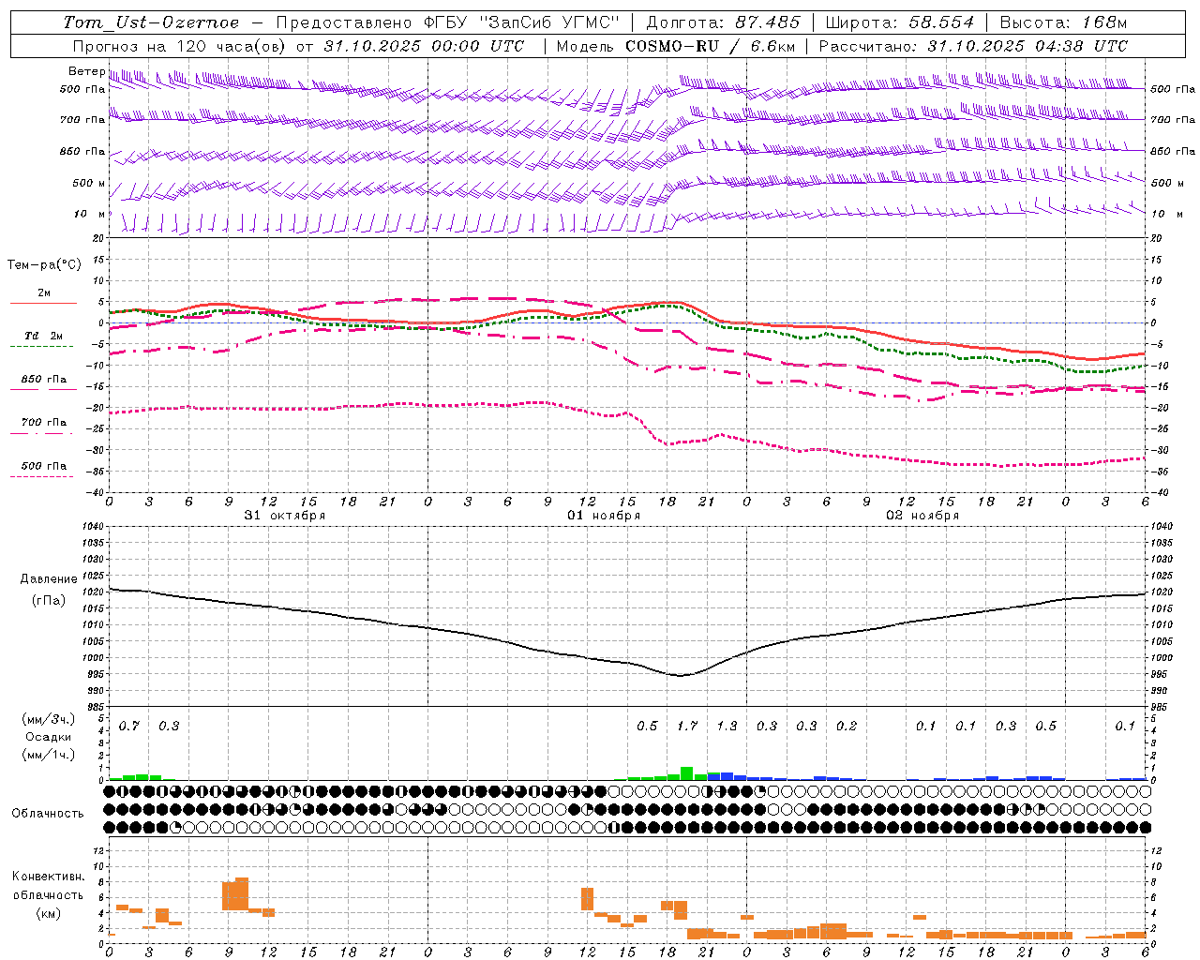The width and height of the screenshot is (1200, 960).
Task: Click the start time 31.10.2025 00:00 UTC
Action: coord(424,46)
